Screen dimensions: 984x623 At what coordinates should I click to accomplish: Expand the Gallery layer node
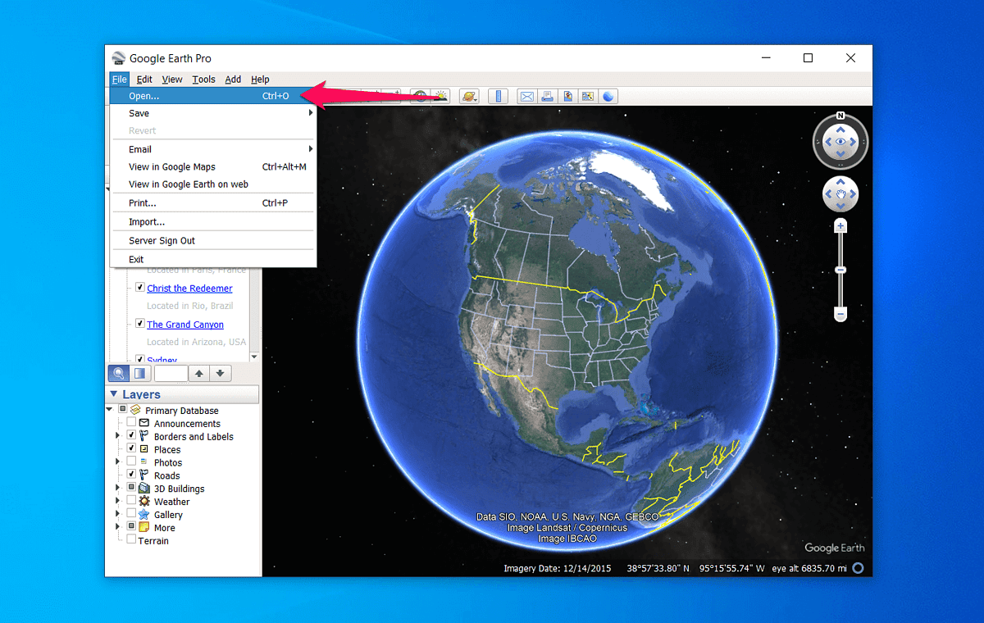click(x=118, y=514)
